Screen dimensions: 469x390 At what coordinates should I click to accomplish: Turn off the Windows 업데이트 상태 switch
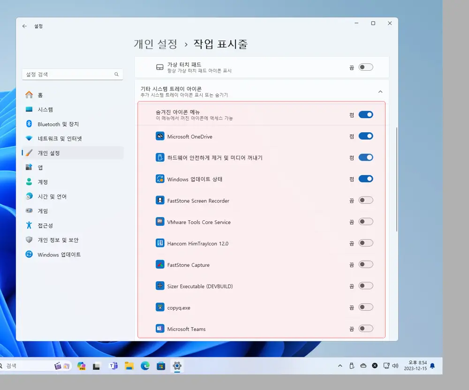coord(366,179)
